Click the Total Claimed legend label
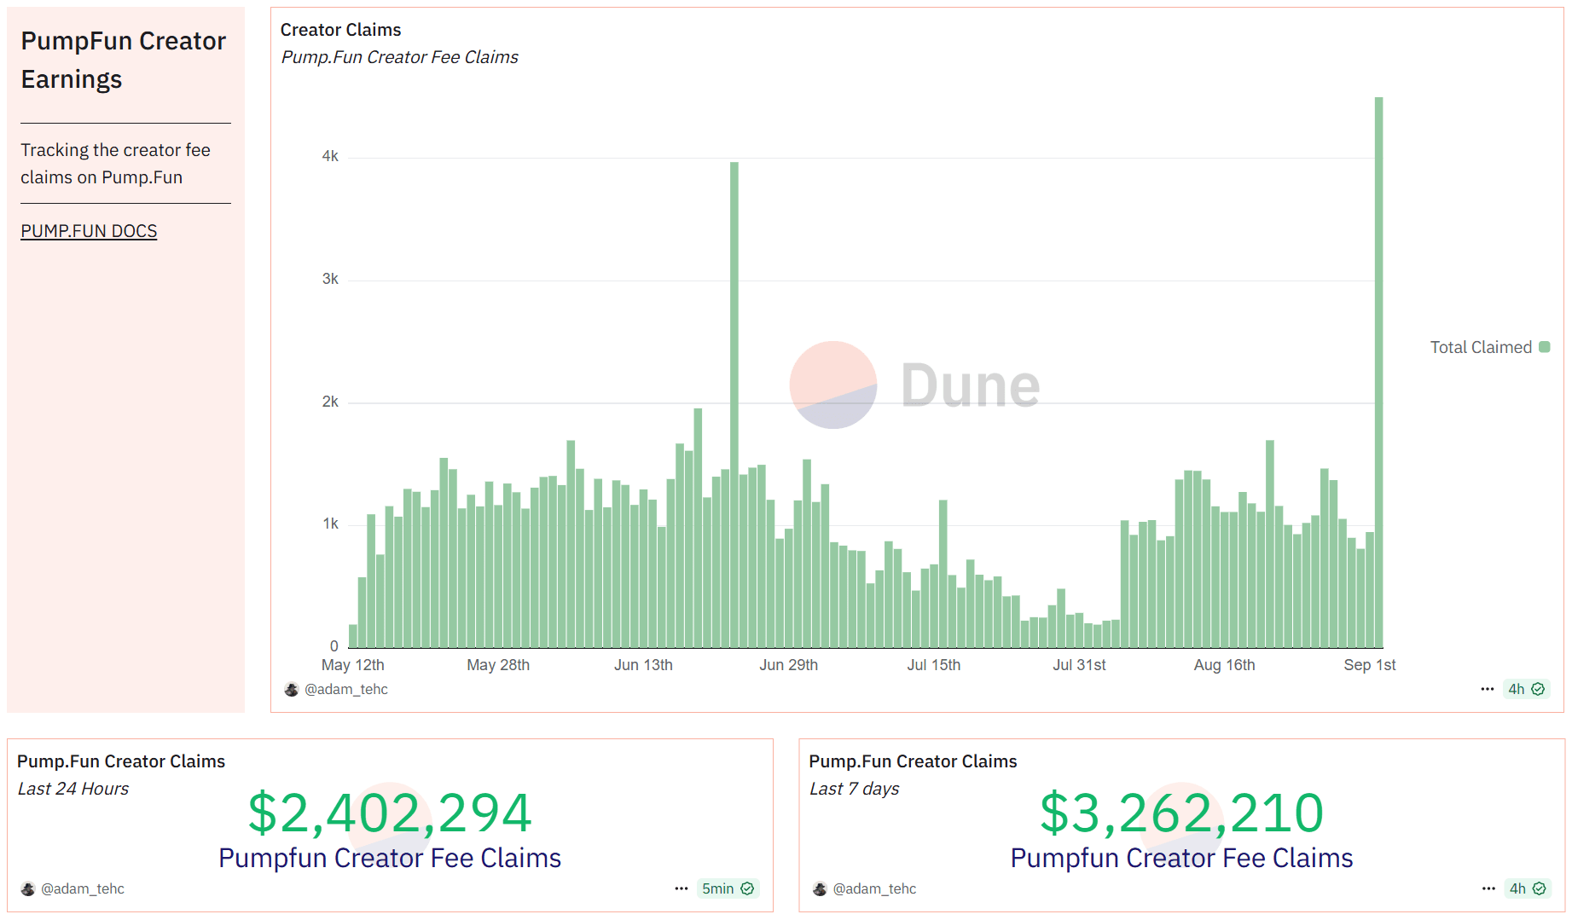The height and width of the screenshot is (920, 1572). (1481, 347)
